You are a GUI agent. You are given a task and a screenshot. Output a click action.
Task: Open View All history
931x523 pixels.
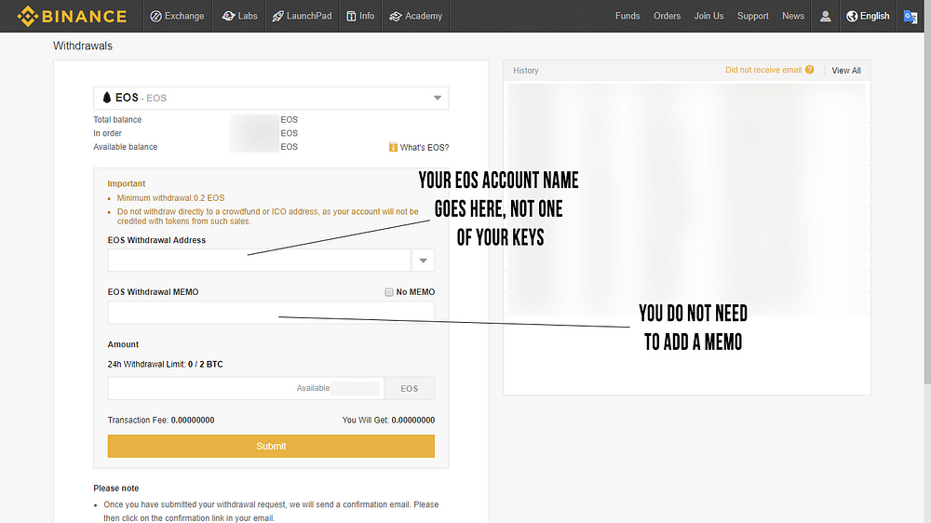[846, 71]
